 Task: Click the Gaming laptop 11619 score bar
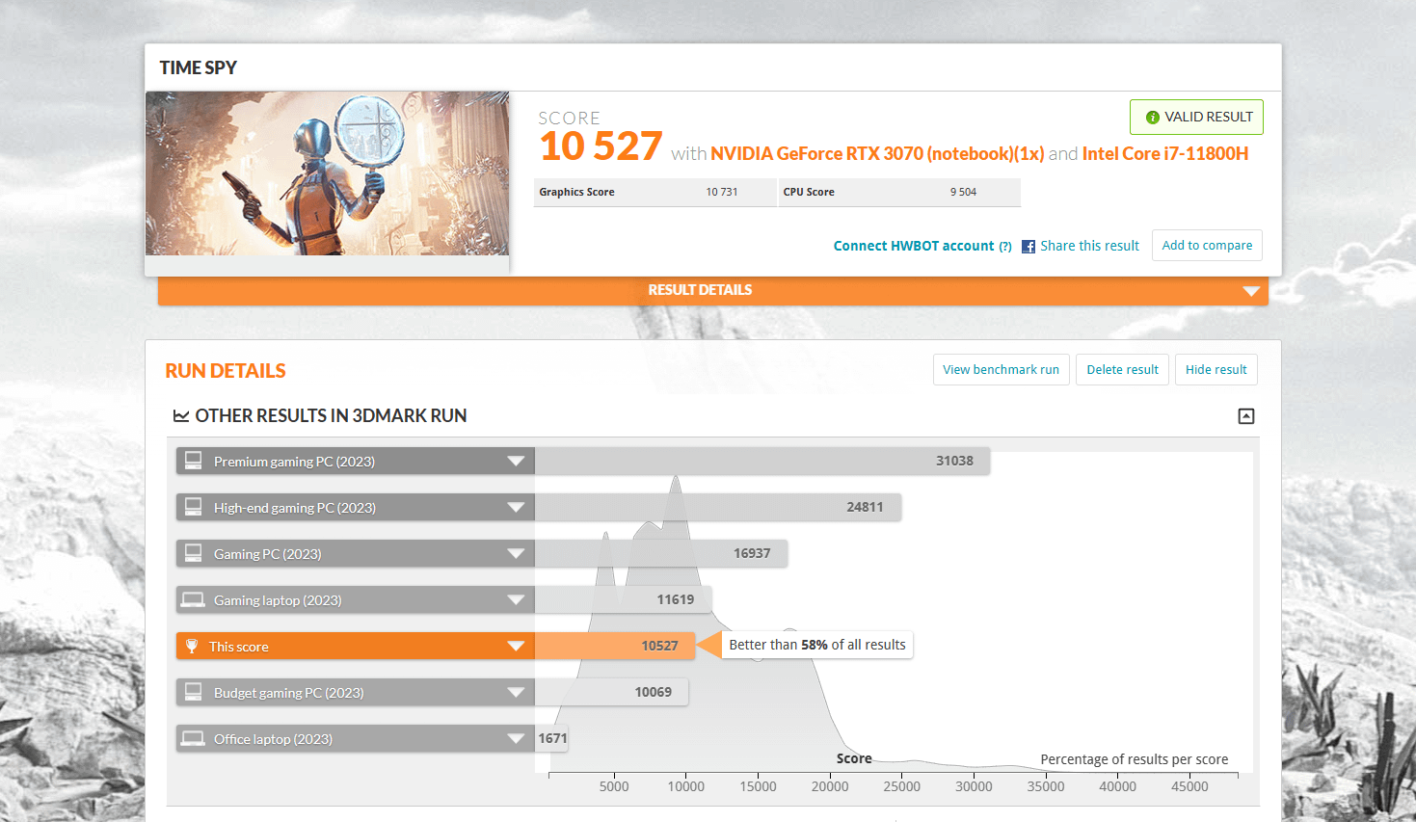pos(623,599)
